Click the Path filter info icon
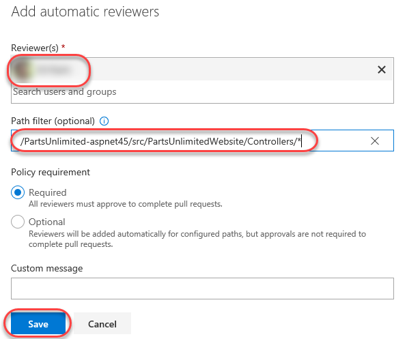407x339 pixels. pyautogui.click(x=104, y=121)
